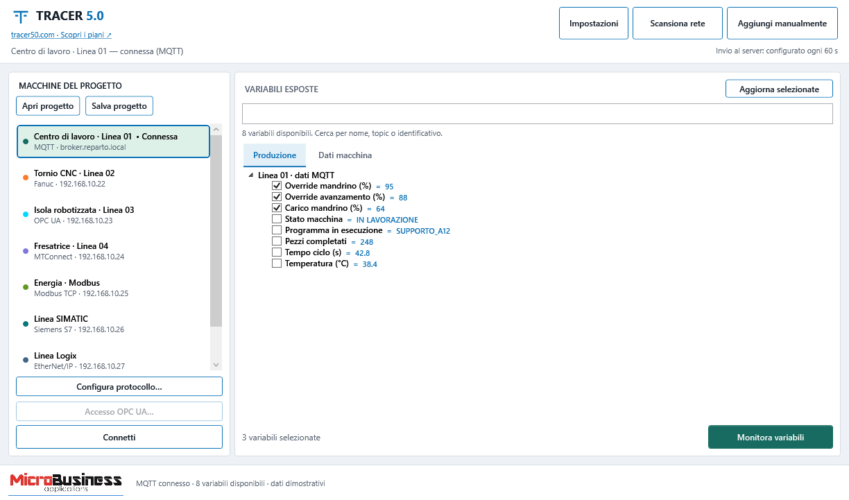Click the MicroBusiness applications logo
The image size is (849, 500).
[66, 483]
